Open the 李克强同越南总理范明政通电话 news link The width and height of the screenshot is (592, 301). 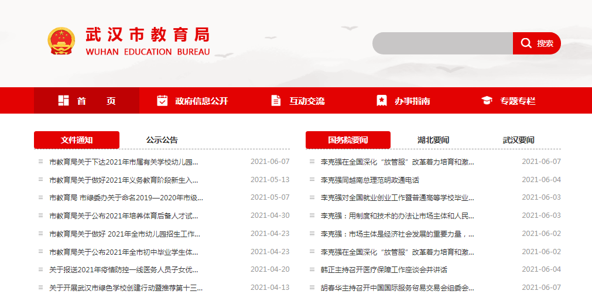click(x=369, y=180)
